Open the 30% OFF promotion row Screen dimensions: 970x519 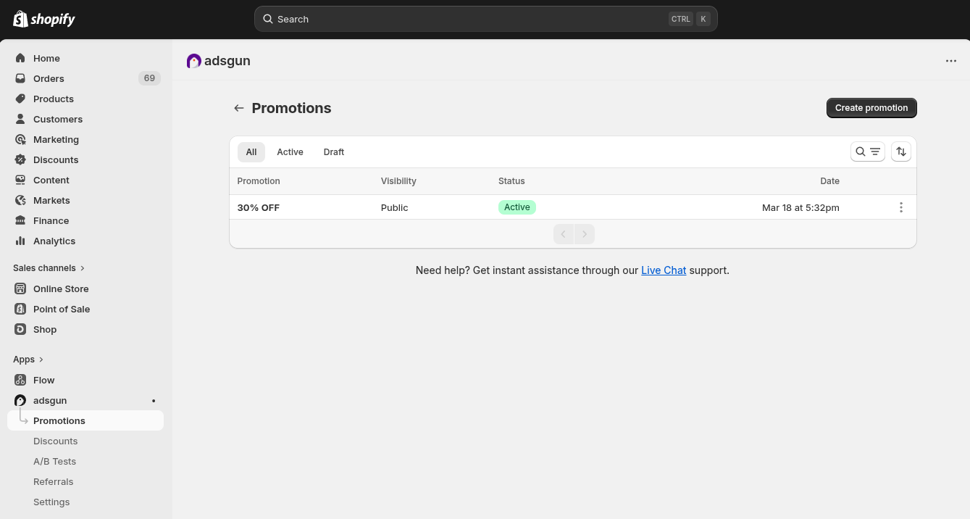[259, 207]
